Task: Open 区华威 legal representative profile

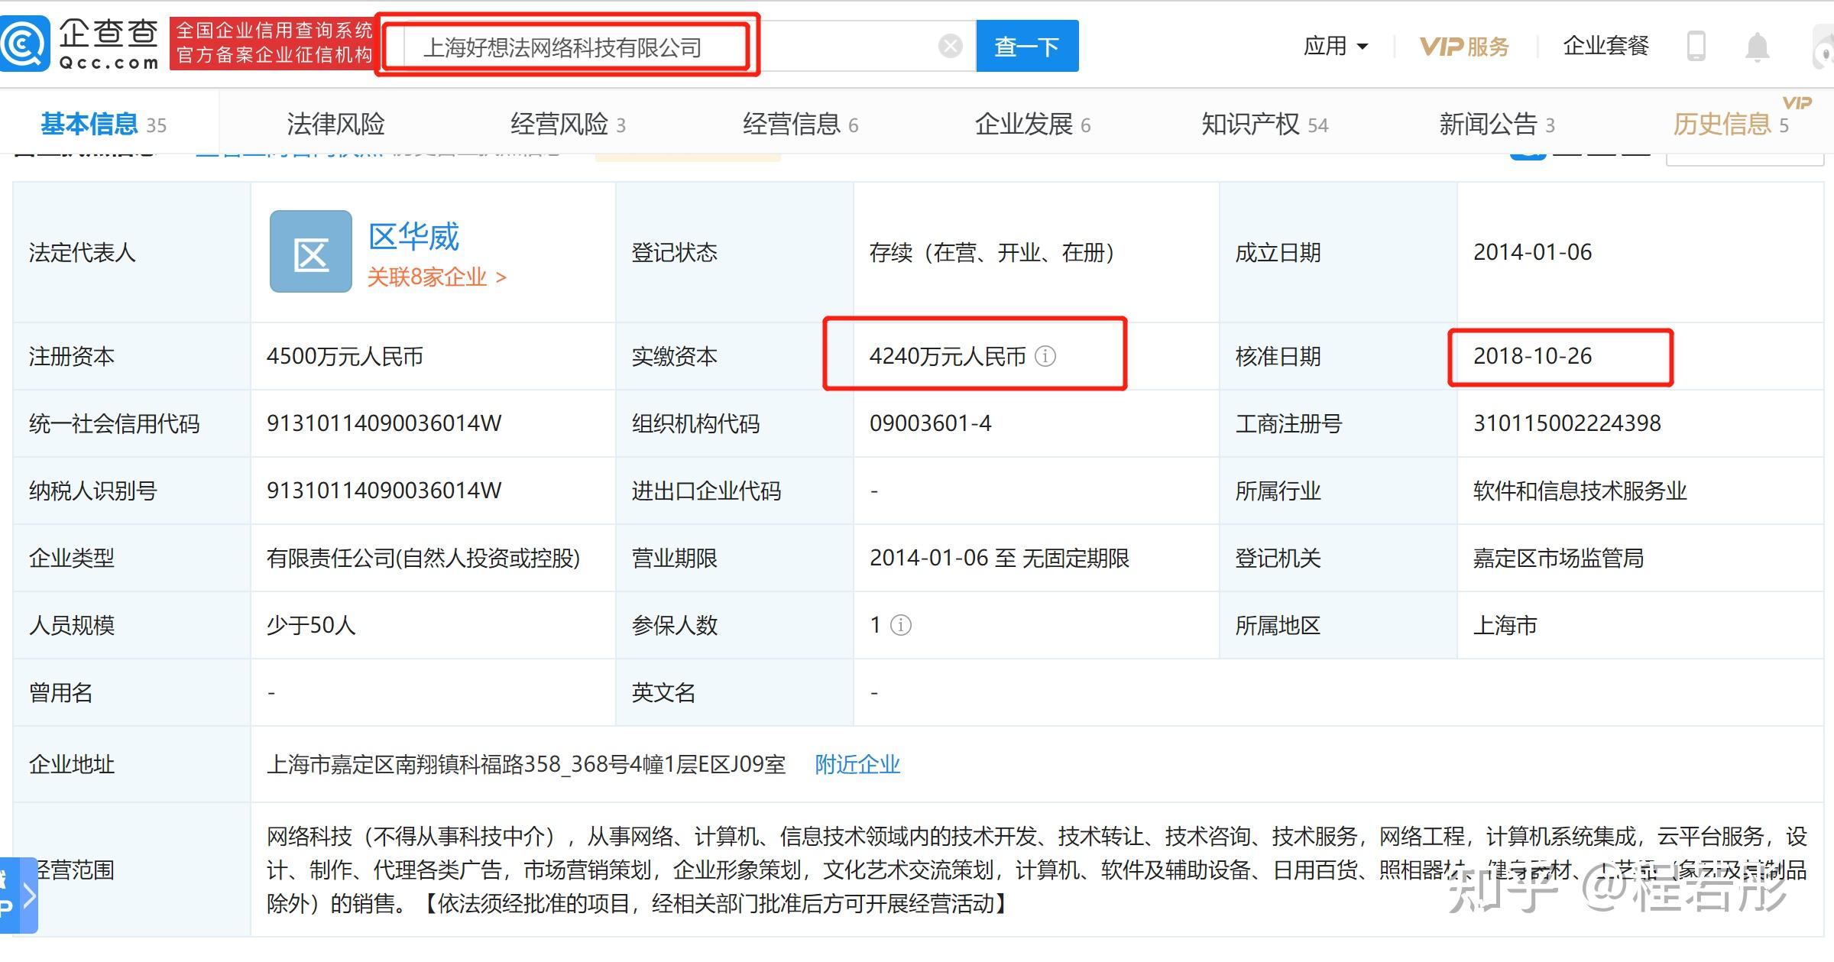Action: pyautogui.click(x=413, y=236)
